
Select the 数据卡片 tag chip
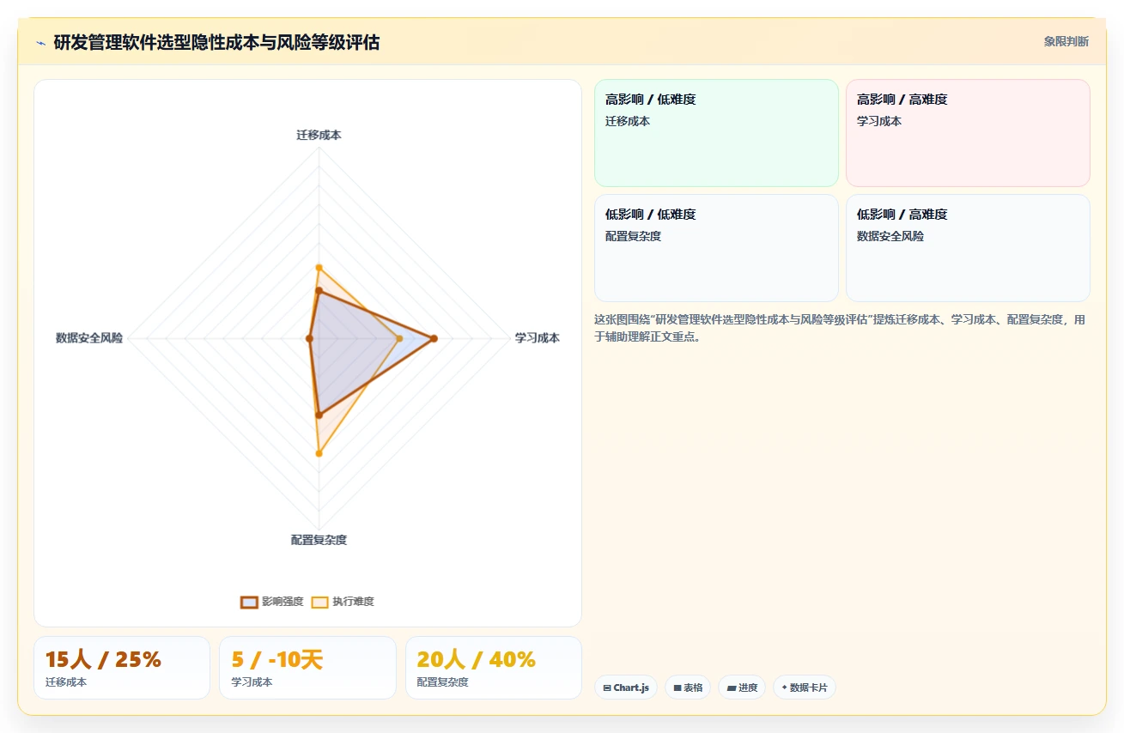pyautogui.click(x=805, y=688)
